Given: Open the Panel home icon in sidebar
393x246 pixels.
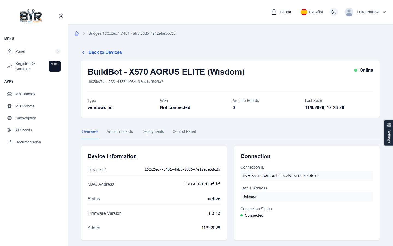Looking at the screenshot, I should pyautogui.click(x=10, y=51).
